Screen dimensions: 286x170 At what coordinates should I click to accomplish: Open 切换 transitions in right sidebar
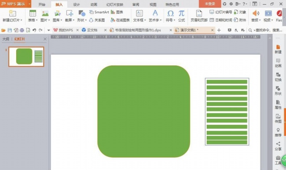278,77
